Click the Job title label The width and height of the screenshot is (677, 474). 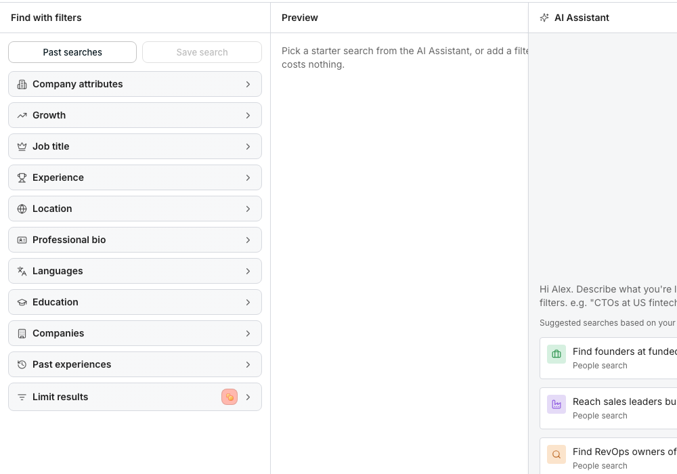coord(51,146)
